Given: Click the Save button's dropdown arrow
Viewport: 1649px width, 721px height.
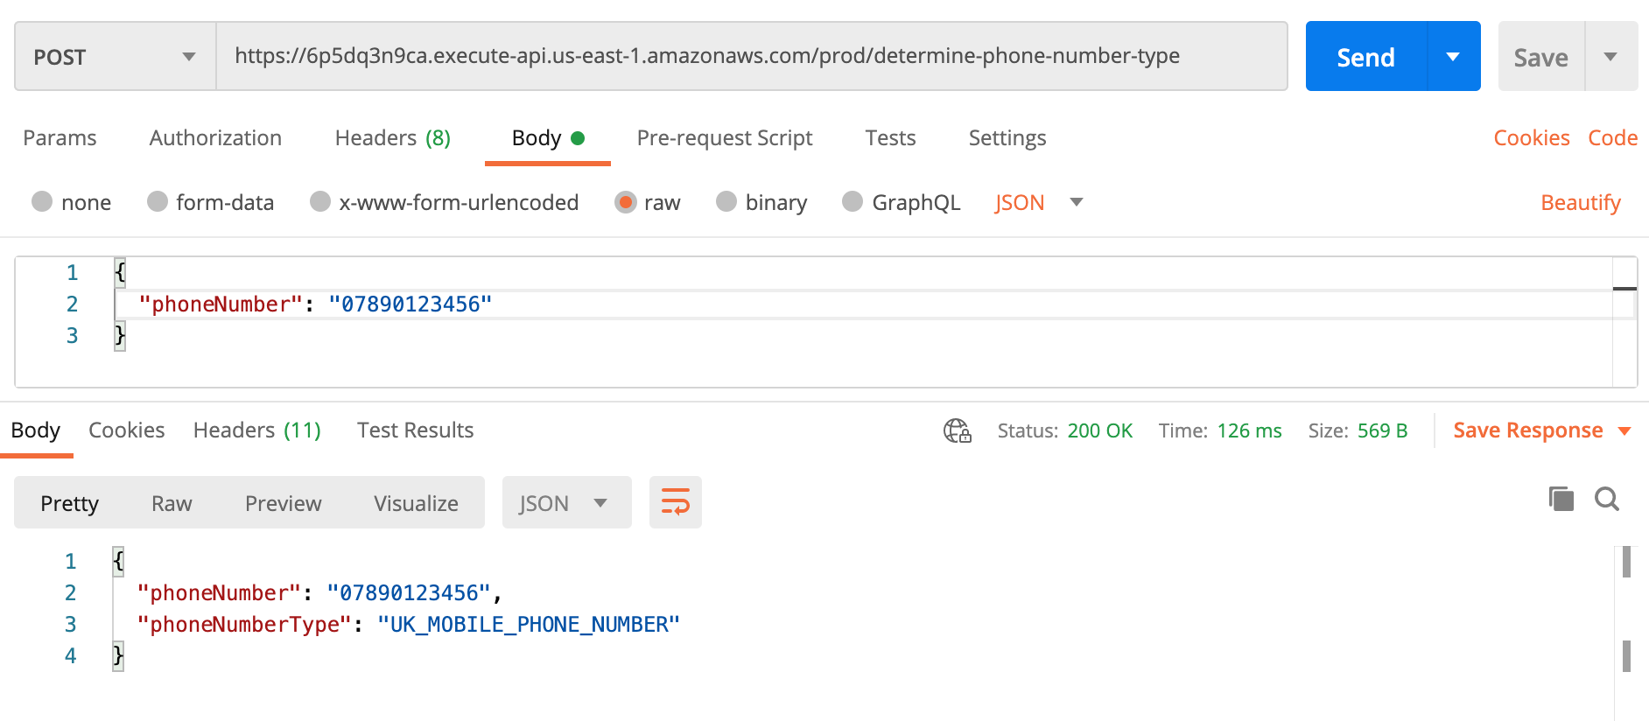Looking at the screenshot, I should [1610, 57].
